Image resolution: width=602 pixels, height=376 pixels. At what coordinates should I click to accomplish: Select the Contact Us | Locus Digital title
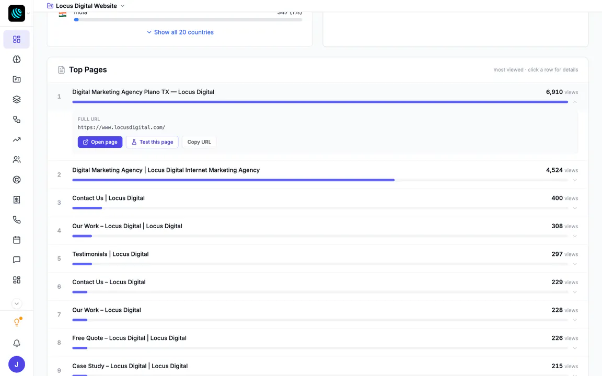click(x=108, y=198)
